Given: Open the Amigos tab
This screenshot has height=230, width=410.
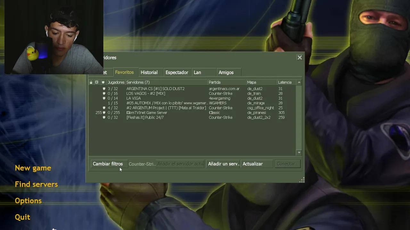Looking at the screenshot, I should pos(229,73).
